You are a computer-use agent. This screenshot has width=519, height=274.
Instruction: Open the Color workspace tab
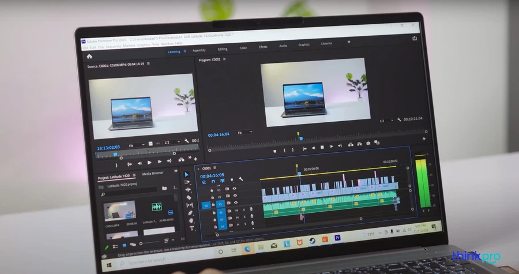[243, 48]
